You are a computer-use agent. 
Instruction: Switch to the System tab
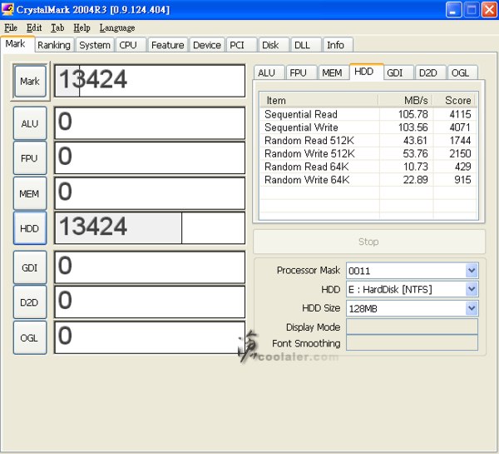[x=95, y=45]
